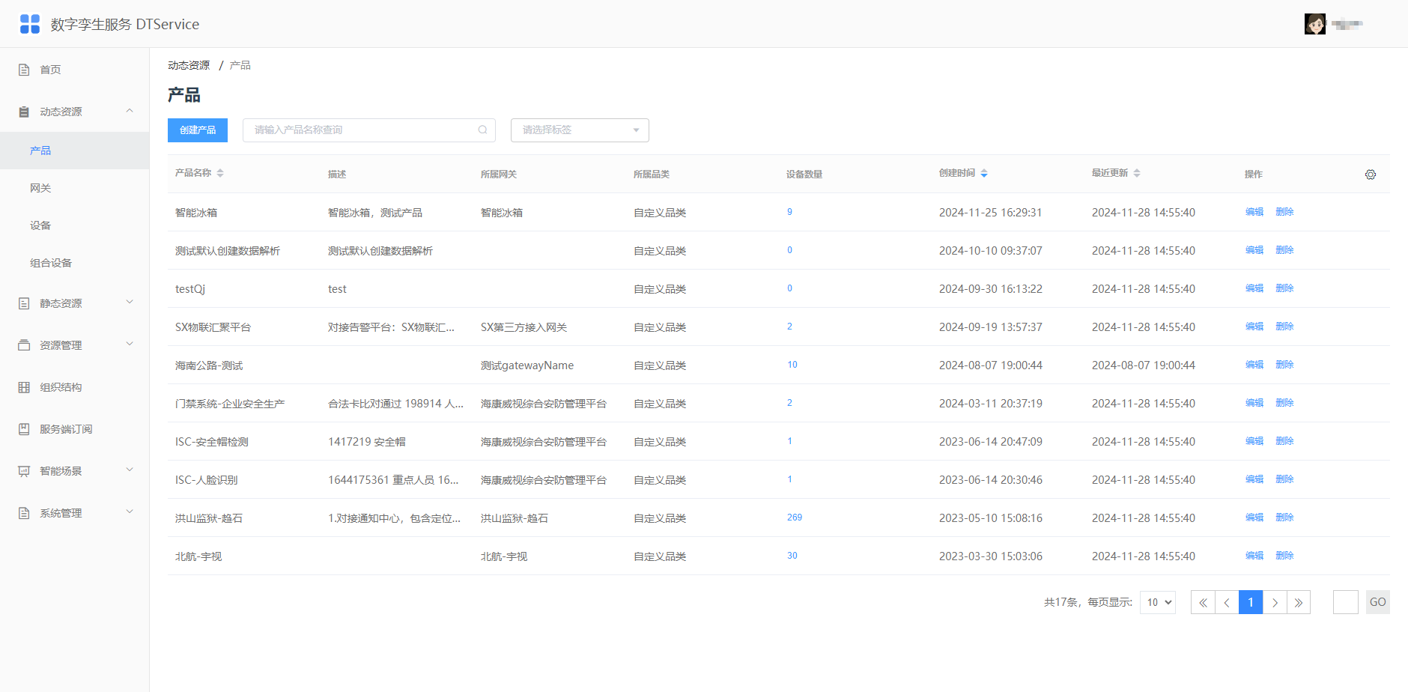Go to the first page icon
The image size is (1408, 692).
tap(1203, 602)
